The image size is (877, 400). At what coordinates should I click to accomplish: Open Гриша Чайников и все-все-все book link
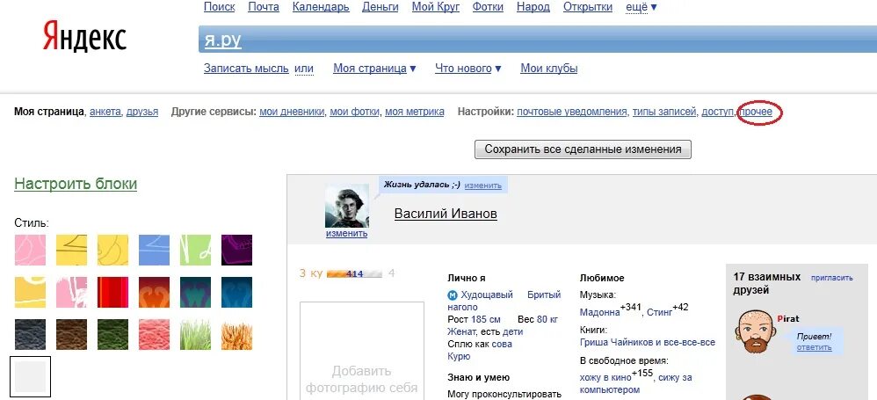pos(648,342)
